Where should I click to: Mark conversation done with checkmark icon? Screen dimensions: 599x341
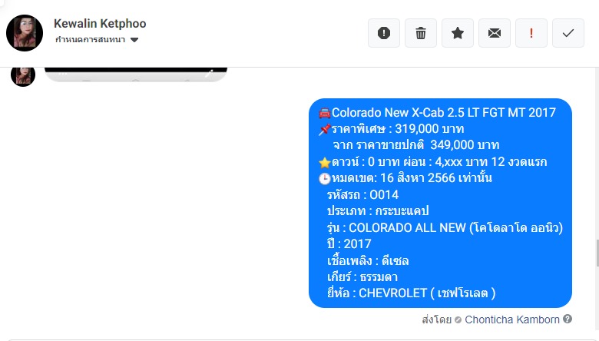click(568, 33)
